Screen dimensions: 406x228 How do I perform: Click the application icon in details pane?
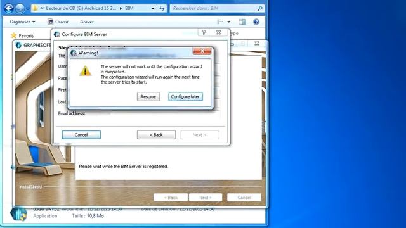tap(18, 214)
